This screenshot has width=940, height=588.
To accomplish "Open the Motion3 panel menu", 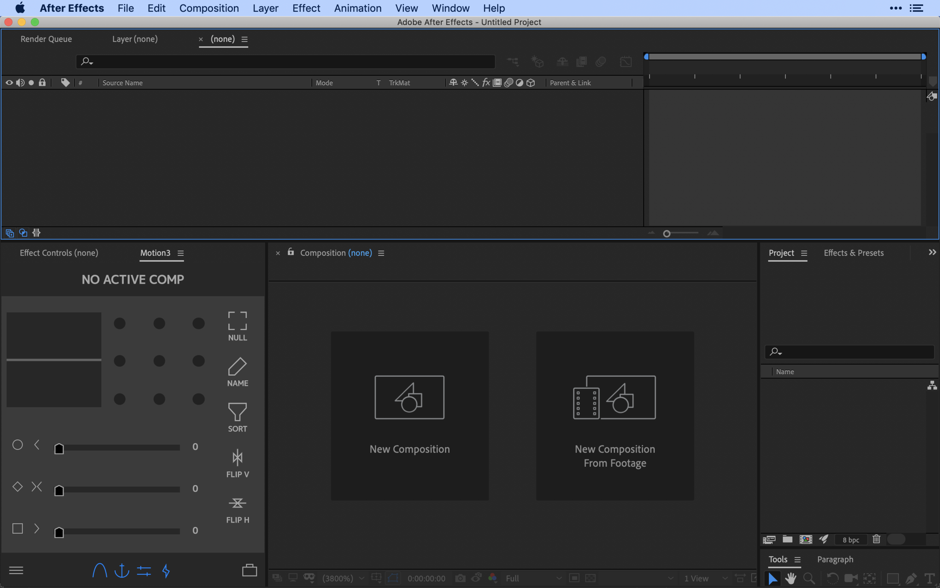I will [x=181, y=253].
